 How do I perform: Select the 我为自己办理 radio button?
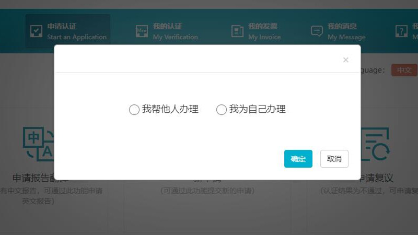(222, 110)
